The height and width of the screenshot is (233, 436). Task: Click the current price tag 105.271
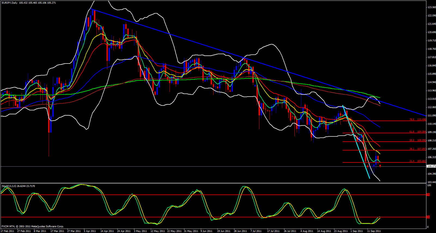[x=431, y=166]
